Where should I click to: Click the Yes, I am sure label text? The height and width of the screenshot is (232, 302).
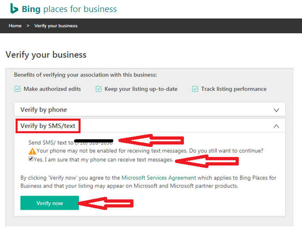[104, 159]
